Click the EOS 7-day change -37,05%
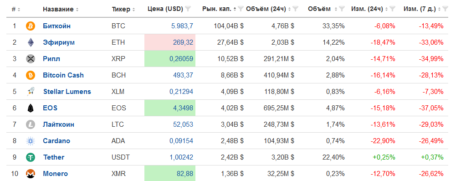This screenshot has width=471, height=181. click(x=431, y=108)
